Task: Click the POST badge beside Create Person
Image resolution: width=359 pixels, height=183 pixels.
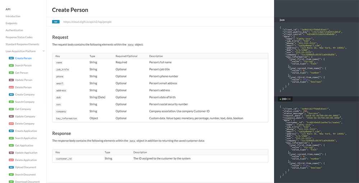Action: (11, 58)
